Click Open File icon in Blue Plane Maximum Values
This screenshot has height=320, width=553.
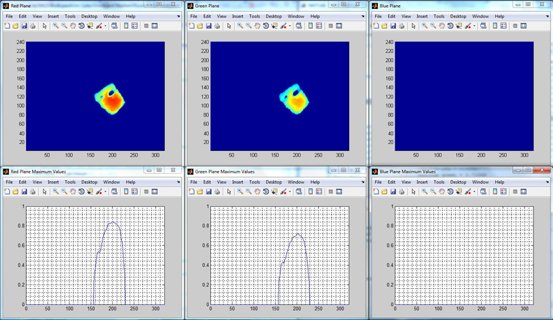384,192
